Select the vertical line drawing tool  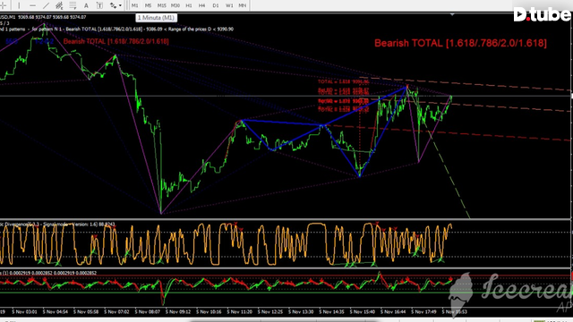pos(19,5)
